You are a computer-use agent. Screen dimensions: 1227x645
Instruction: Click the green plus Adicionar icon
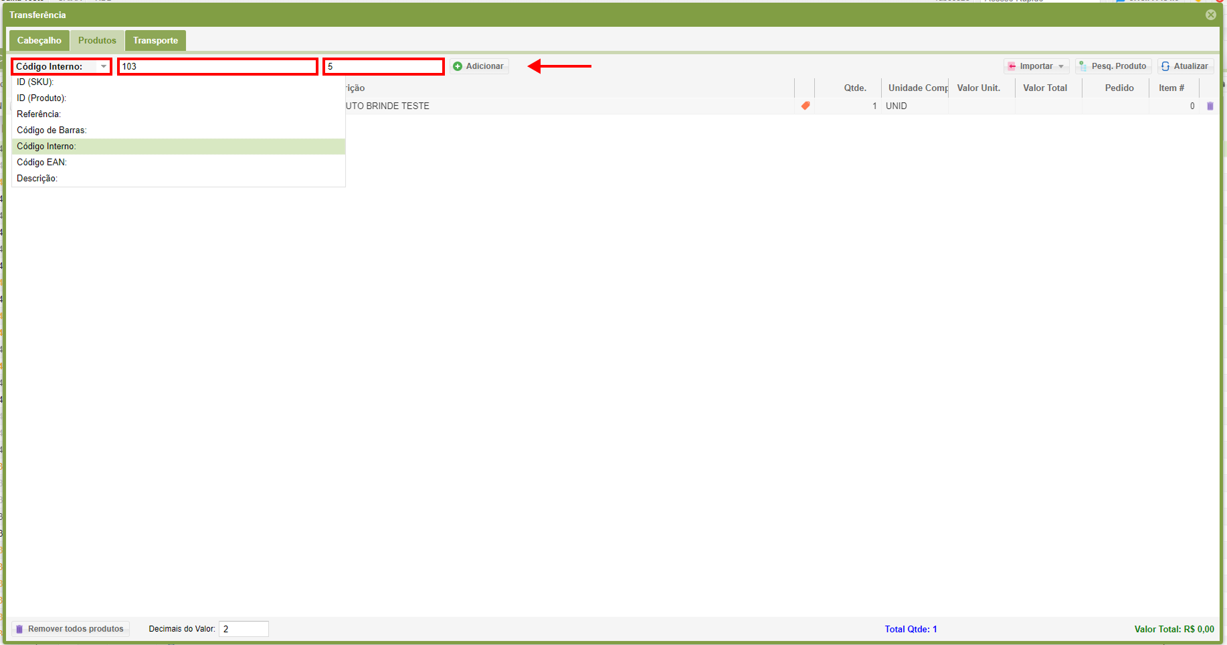point(458,66)
